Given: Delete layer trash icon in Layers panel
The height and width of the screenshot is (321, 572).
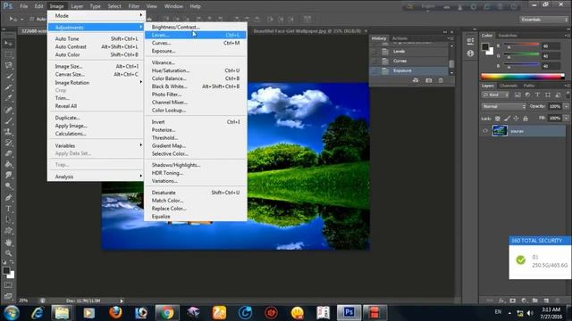Looking at the screenshot, I should click(x=558, y=300).
